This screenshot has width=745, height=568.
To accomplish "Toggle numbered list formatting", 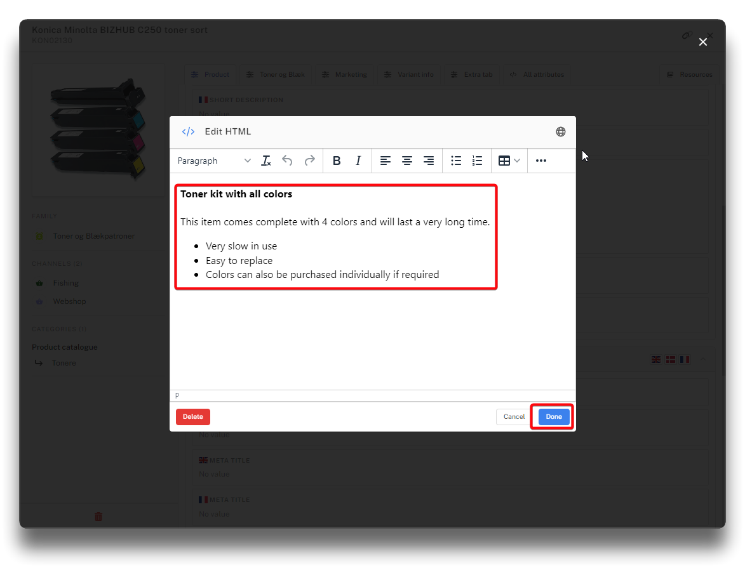I will coord(478,161).
